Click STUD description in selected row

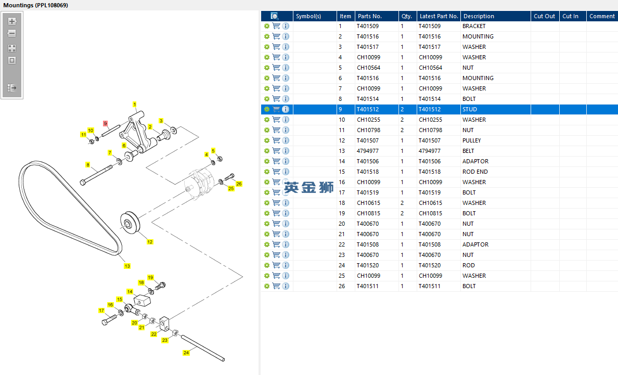click(469, 109)
